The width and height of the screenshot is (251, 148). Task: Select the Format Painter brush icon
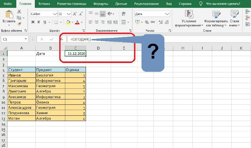[19, 24]
